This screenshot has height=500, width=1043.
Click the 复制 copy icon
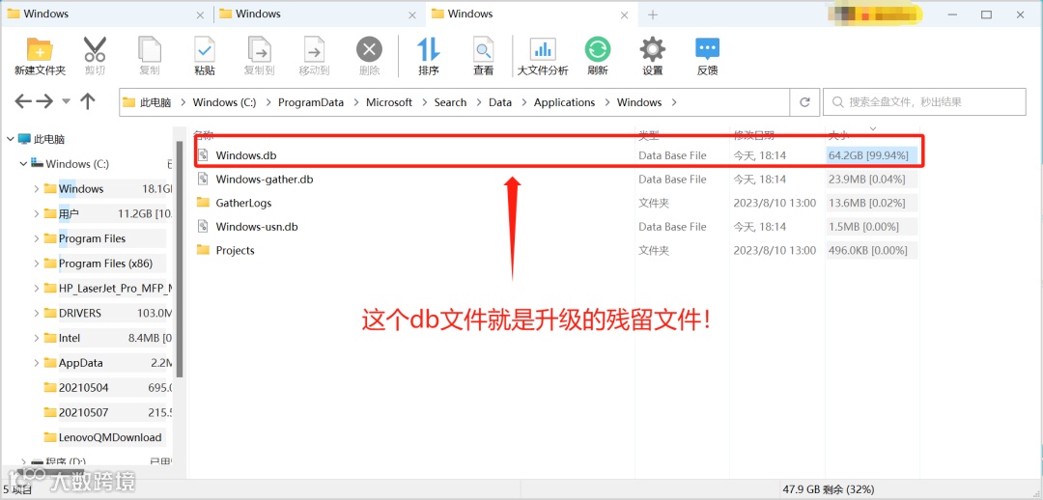tap(150, 49)
